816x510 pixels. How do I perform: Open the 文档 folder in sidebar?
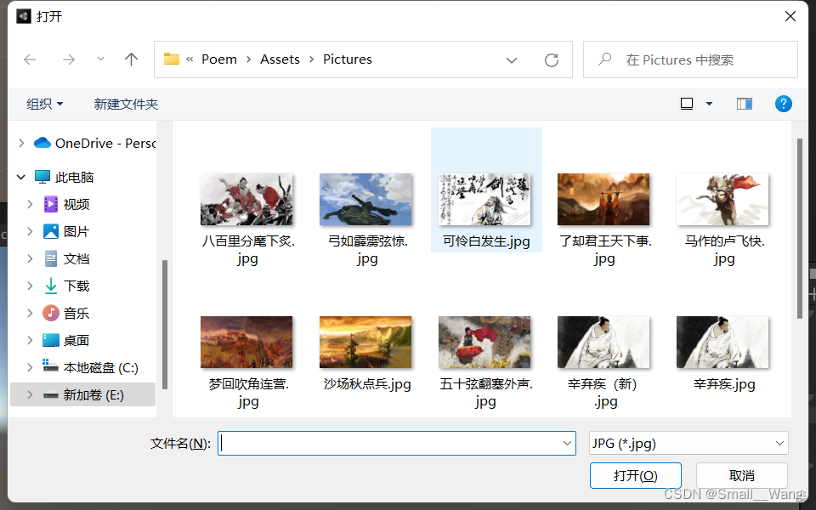[x=66, y=258]
